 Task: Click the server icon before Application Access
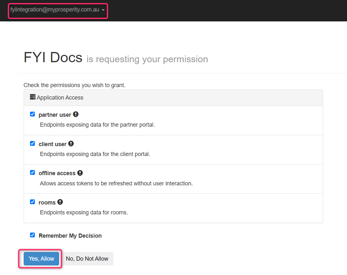33,97
